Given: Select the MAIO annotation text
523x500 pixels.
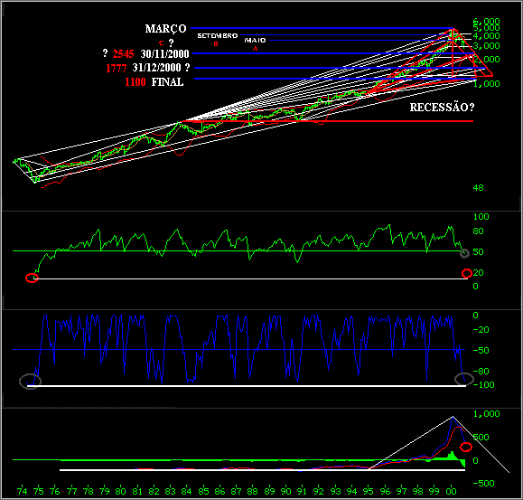Looking at the screenshot, I should (x=255, y=40).
